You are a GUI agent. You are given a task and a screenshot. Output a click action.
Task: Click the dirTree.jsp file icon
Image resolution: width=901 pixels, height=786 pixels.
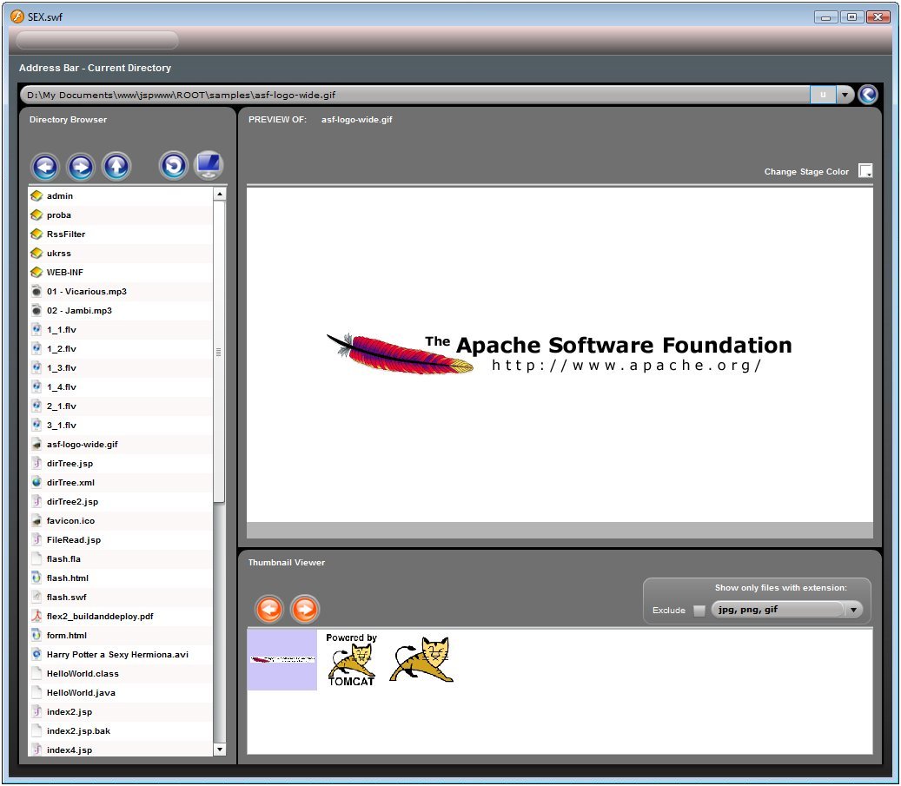tap(36, 463)
